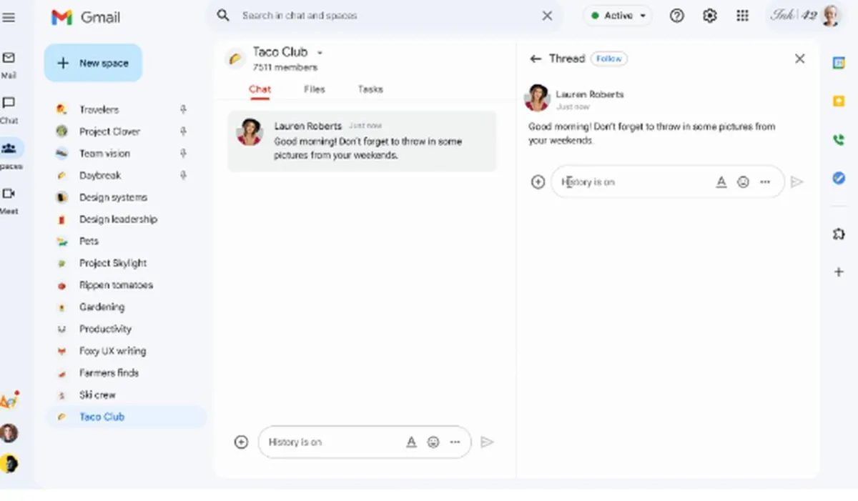The image size is (858, 501).
Task: Open the Ski crew space
Action: 96,395
